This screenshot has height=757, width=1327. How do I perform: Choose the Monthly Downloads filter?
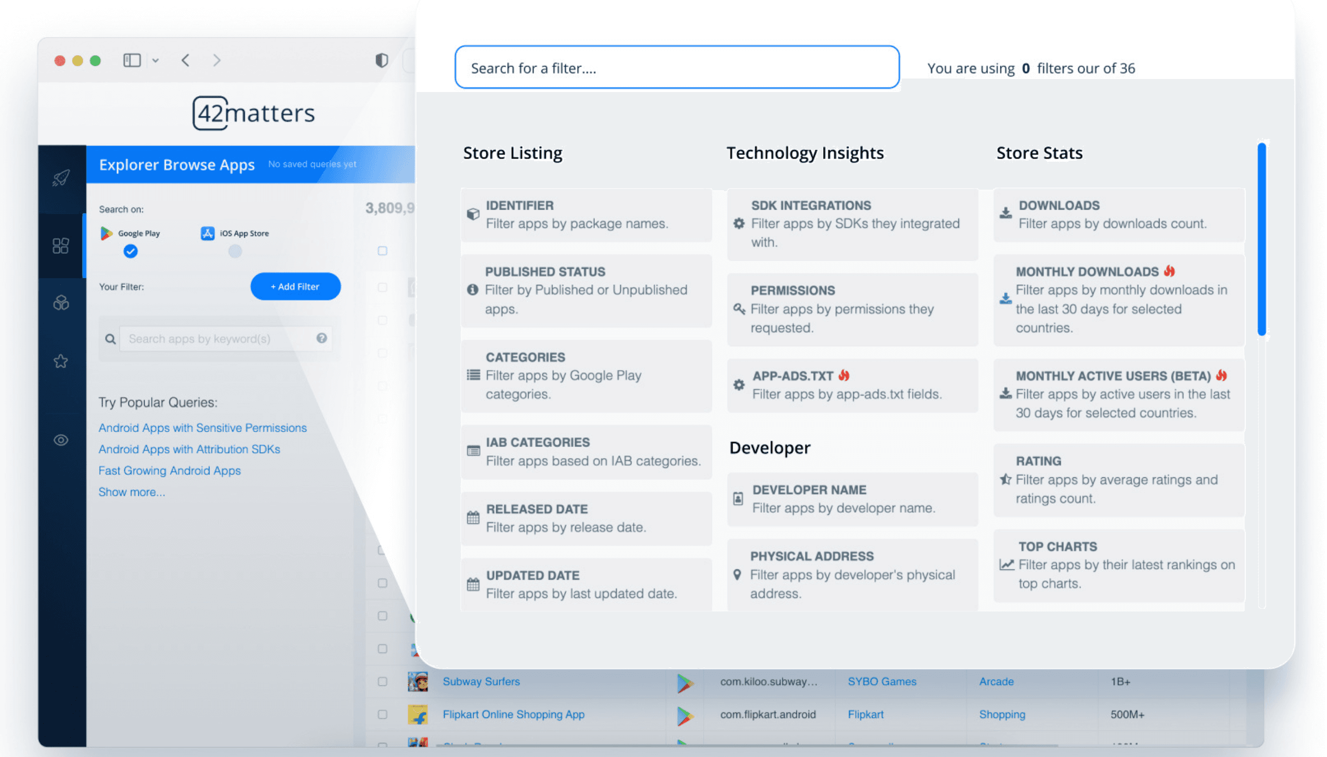[1119, 300]
